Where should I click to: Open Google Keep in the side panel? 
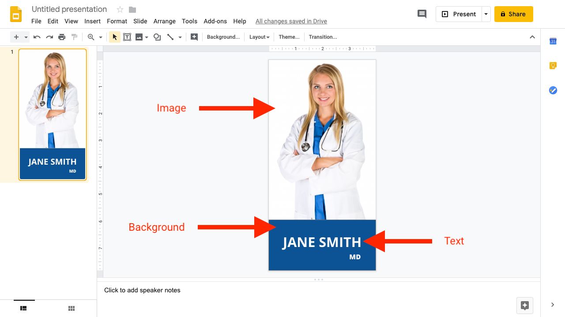pos(553,66)
